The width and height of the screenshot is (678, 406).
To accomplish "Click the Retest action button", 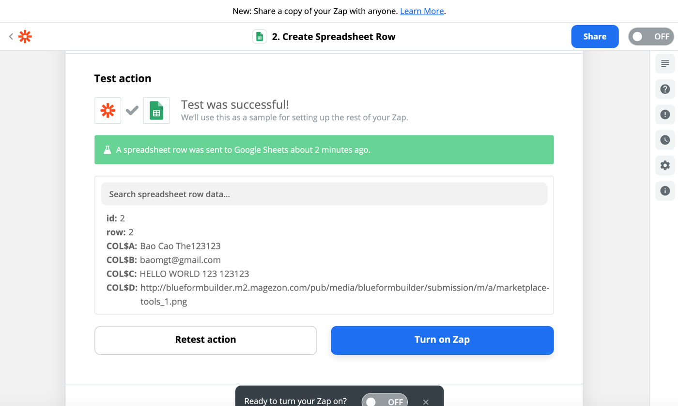I will pyautogui.click(x=205, y=340).
